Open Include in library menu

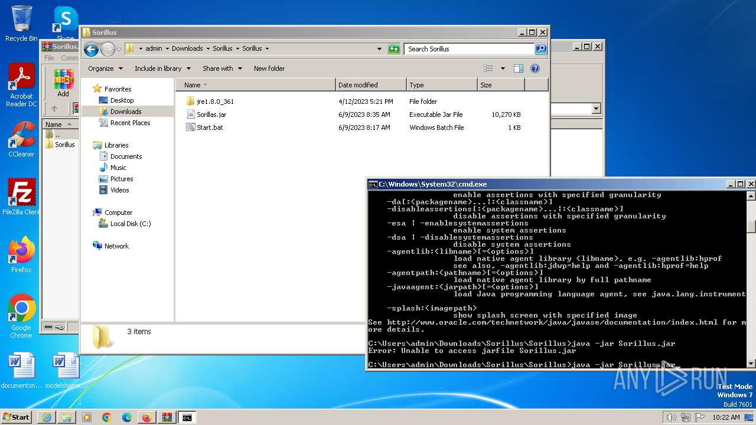coord(162,68)
